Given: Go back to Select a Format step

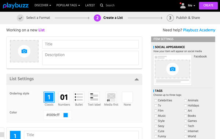Looking at the screenshot, I should click(38, 18).
